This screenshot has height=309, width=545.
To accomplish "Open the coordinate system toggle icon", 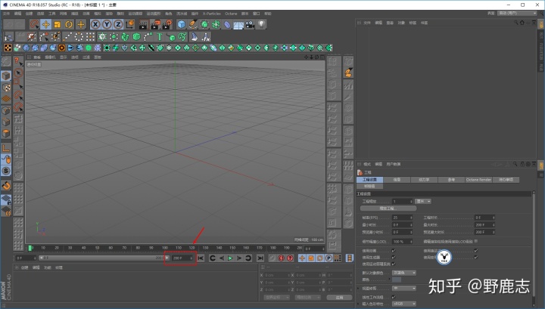I will click(130, 24).
